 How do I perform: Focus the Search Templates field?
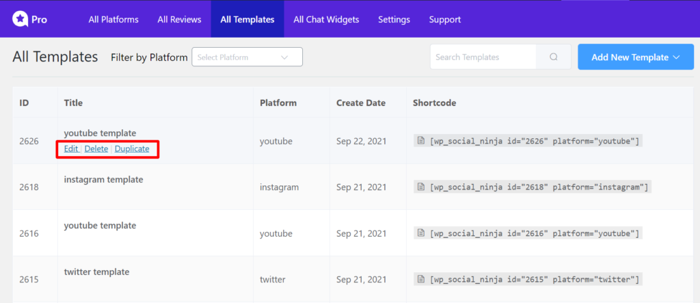[483, 57]
